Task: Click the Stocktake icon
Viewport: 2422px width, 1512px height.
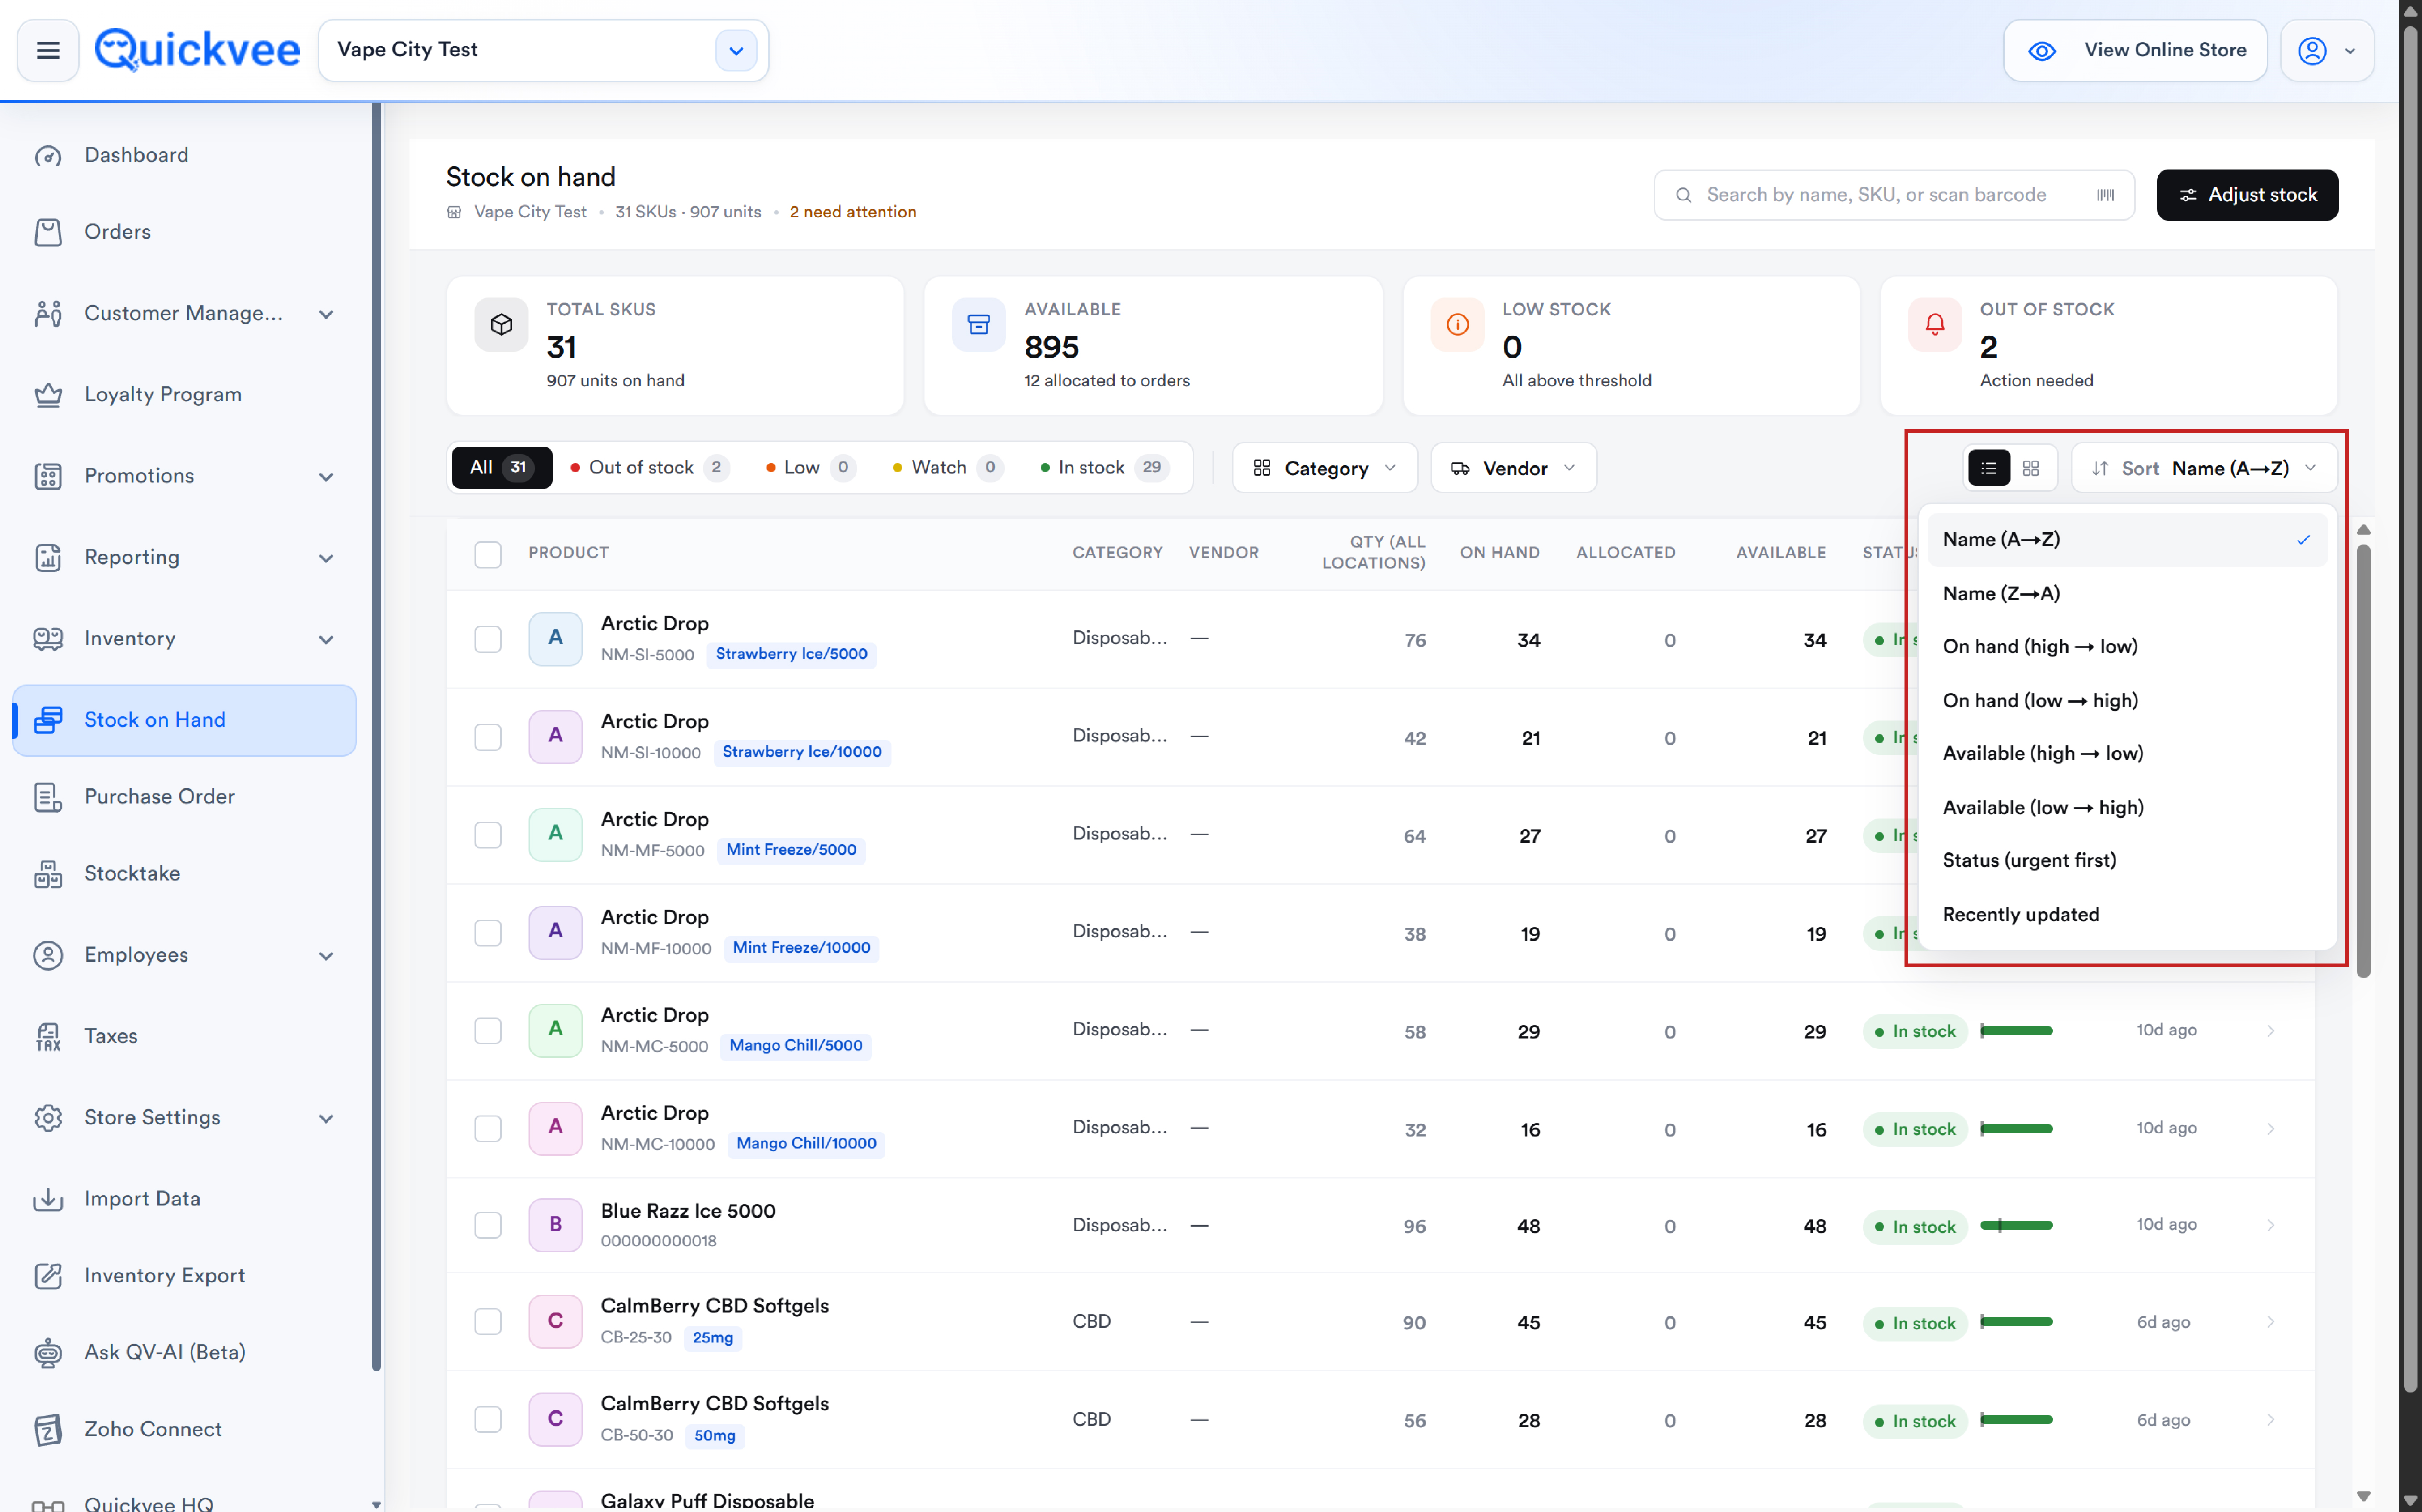Action: pyautogui.click(x=48, y=874)
